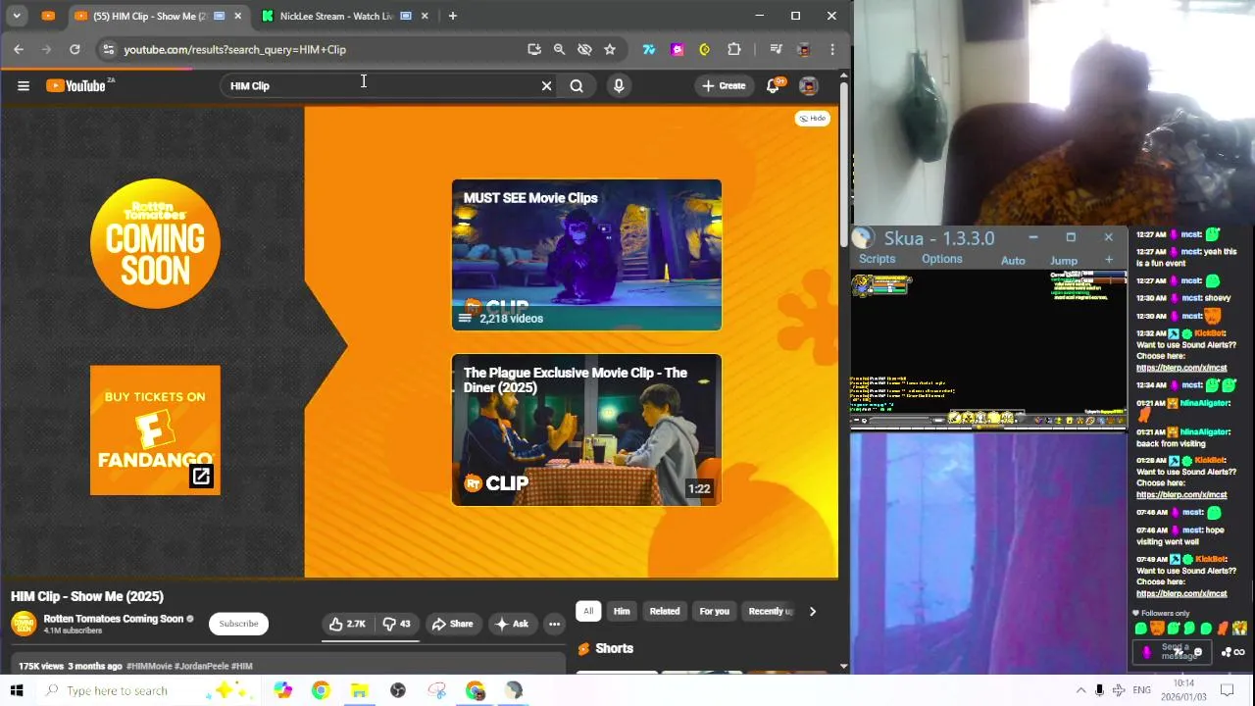
Task: Open Snipping Tool from the taskbar
Action: pyautogui.click(x=437, y=690)
